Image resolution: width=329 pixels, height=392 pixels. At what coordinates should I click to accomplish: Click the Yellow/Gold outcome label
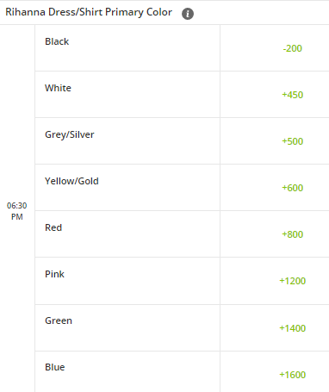[71, 181]
